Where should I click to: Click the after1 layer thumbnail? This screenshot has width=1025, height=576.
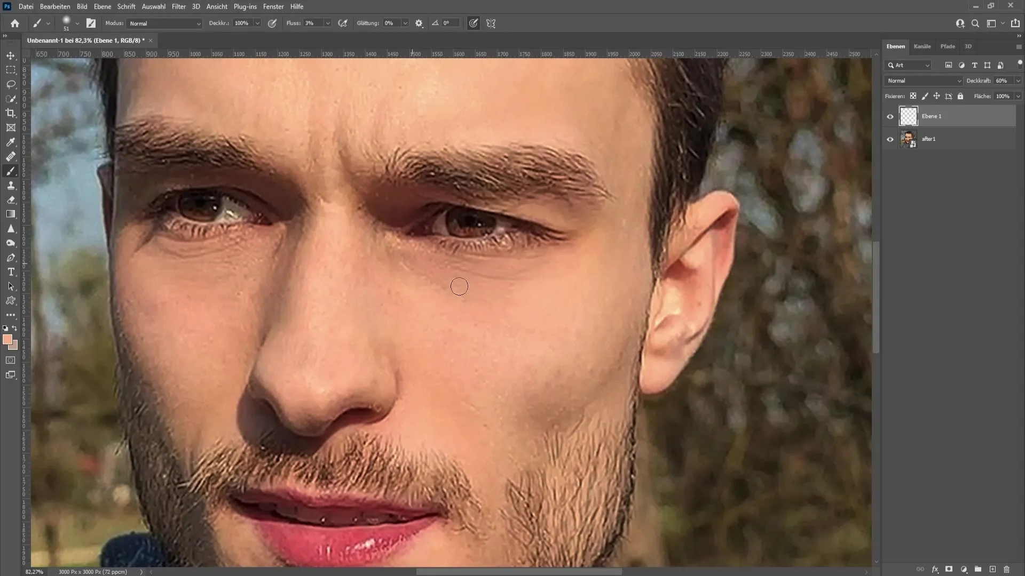(908, 139)
